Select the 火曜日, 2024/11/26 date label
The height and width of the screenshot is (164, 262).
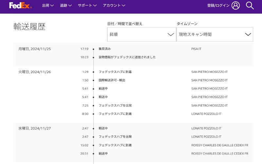35,72
